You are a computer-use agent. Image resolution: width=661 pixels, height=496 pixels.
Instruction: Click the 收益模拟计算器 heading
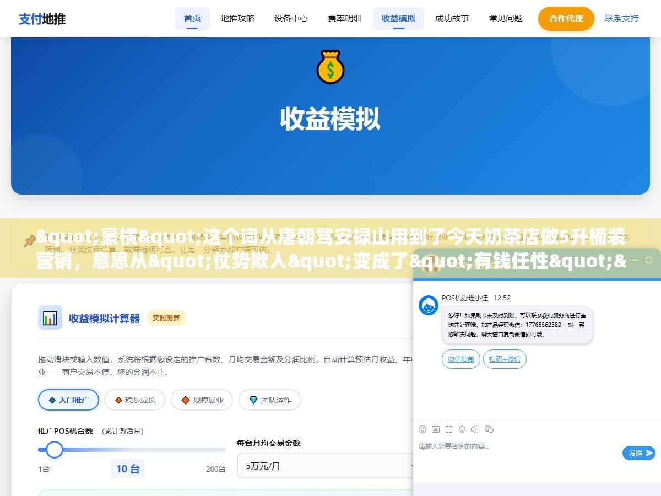104,318
